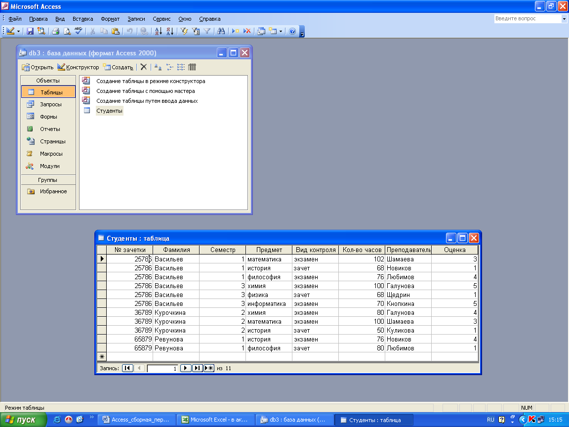Switch to list view in db3 window
This screenshot has width=569, height=427.
click(x=181, y=67)
